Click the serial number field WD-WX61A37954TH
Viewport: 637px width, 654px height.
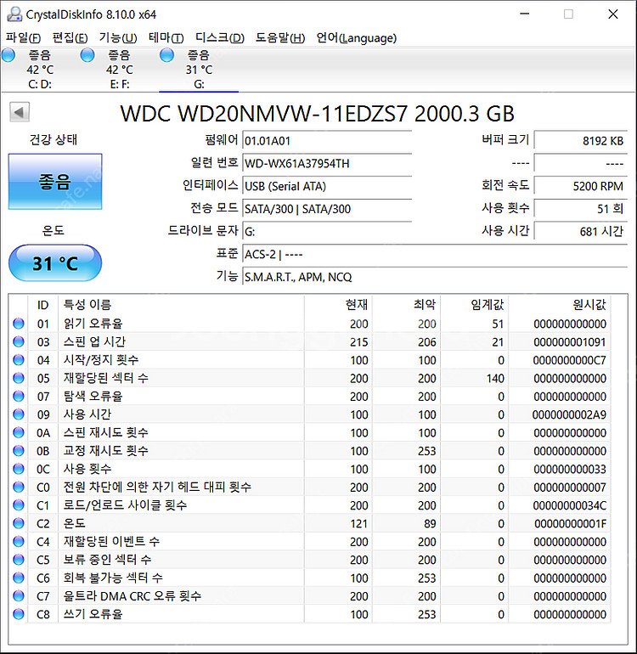tap(326, 163)
